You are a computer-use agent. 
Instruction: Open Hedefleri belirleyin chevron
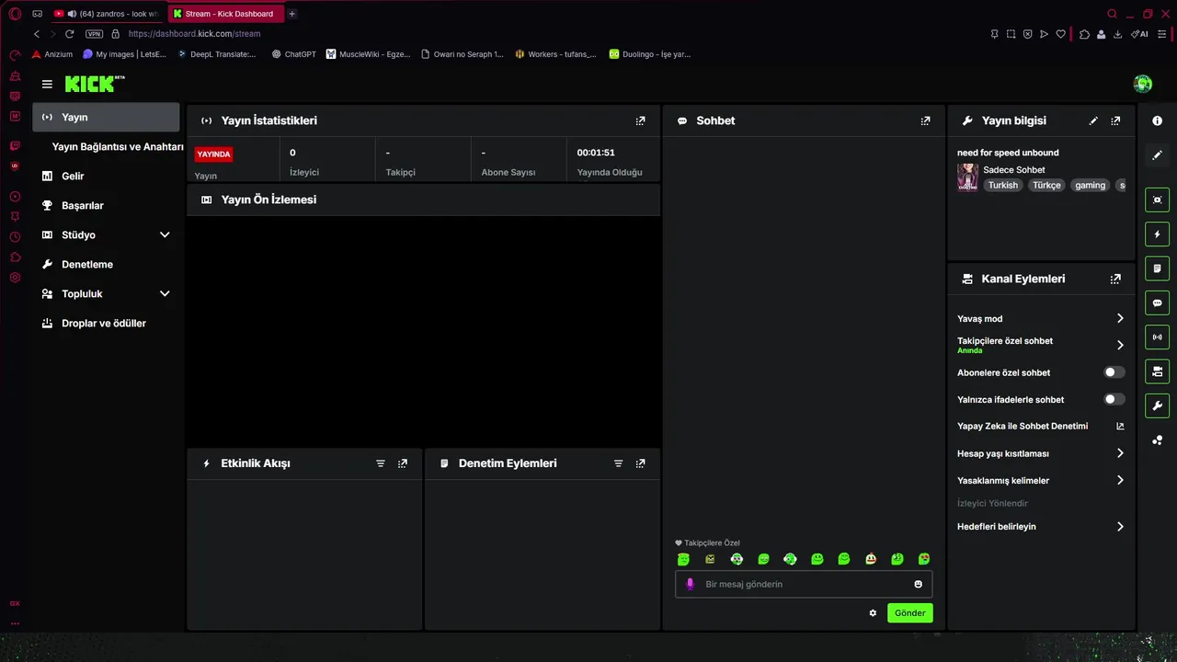(1120, 527)
